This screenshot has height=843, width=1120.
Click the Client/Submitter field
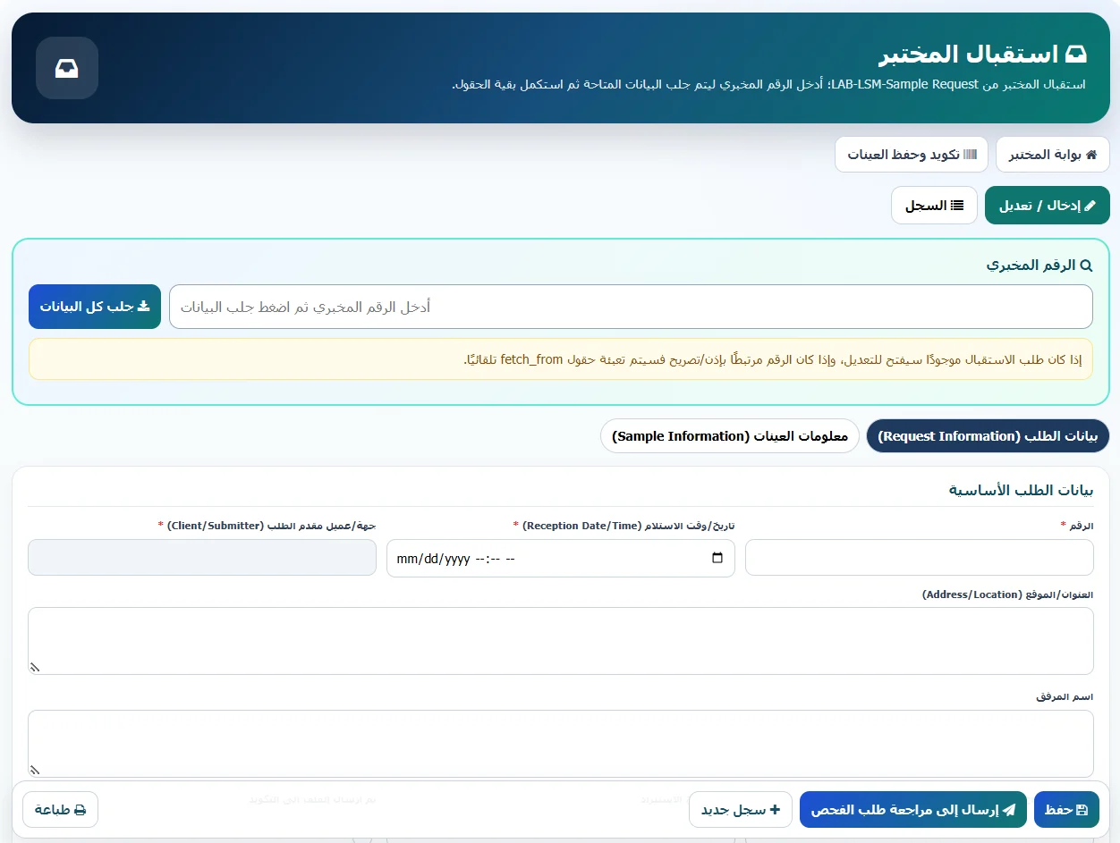point(202,558)
